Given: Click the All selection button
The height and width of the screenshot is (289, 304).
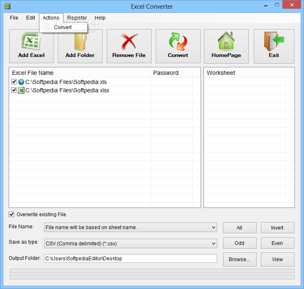Looking at the screenshot, I should pos(240,228).
